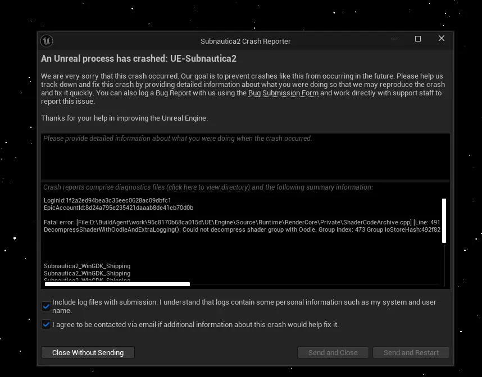Image resolution: width=482 pixels, height=377 pixels.
Task: Click the Unreal Engine logo icon
Action: point(47,41)
